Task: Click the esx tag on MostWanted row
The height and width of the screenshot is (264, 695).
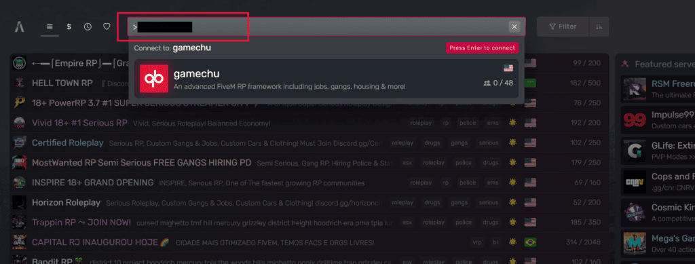Action: pyautogui.click(x=407, y=163)
